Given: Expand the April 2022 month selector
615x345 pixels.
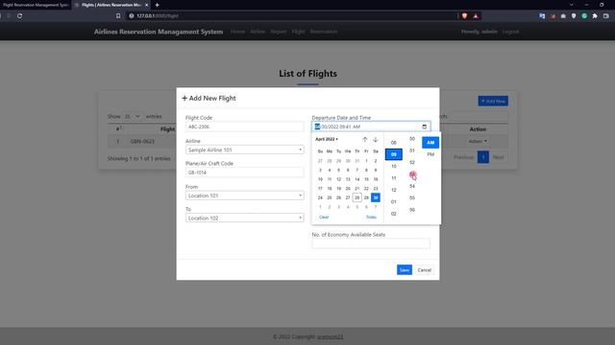Looking at the screenshot, I should [327, 139].
